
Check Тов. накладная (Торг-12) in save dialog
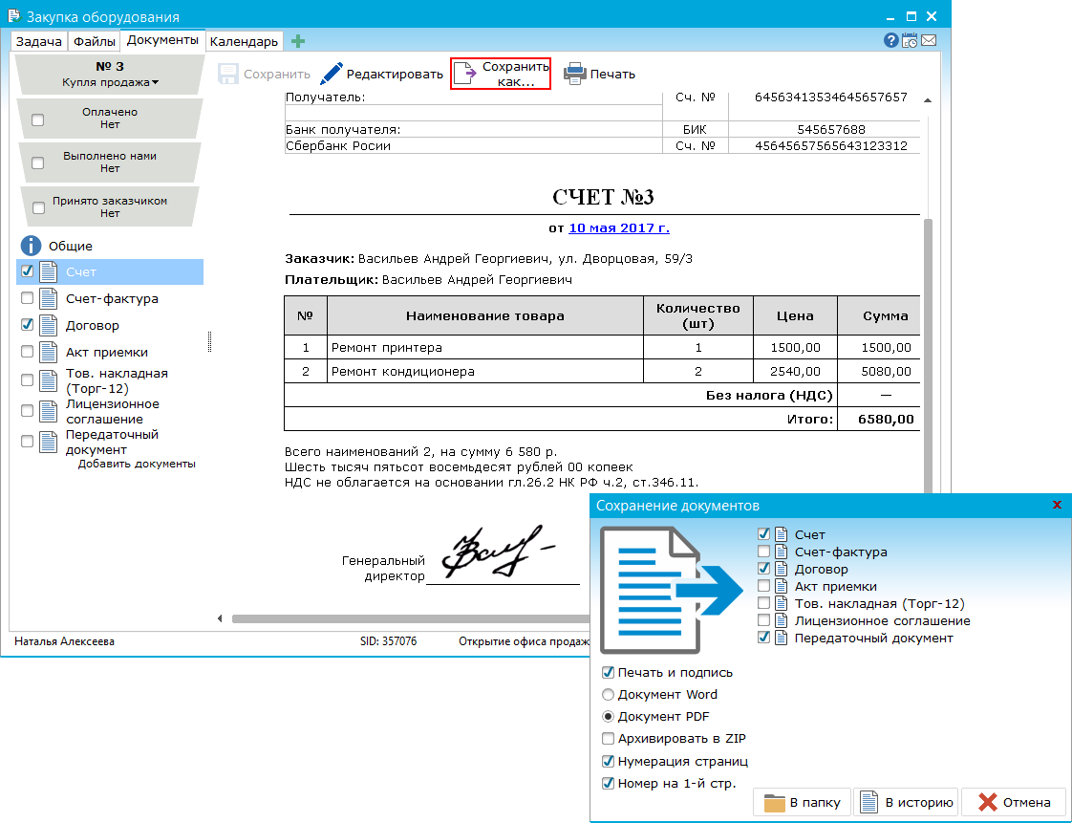point(763,603)
